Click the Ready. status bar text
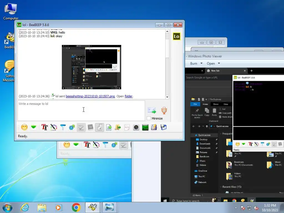This screenshot has width=284, height=213. tap(23, 136)
